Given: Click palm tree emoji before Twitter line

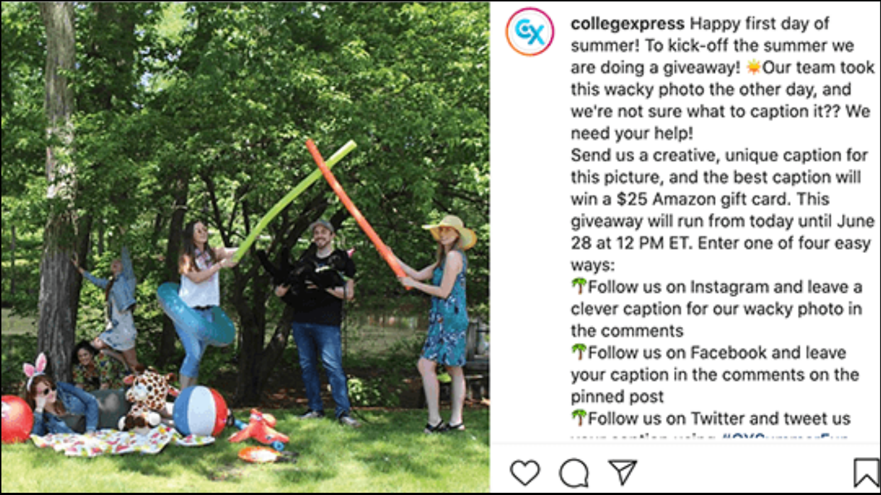Looking at the screenshot, I should point(579,418).
